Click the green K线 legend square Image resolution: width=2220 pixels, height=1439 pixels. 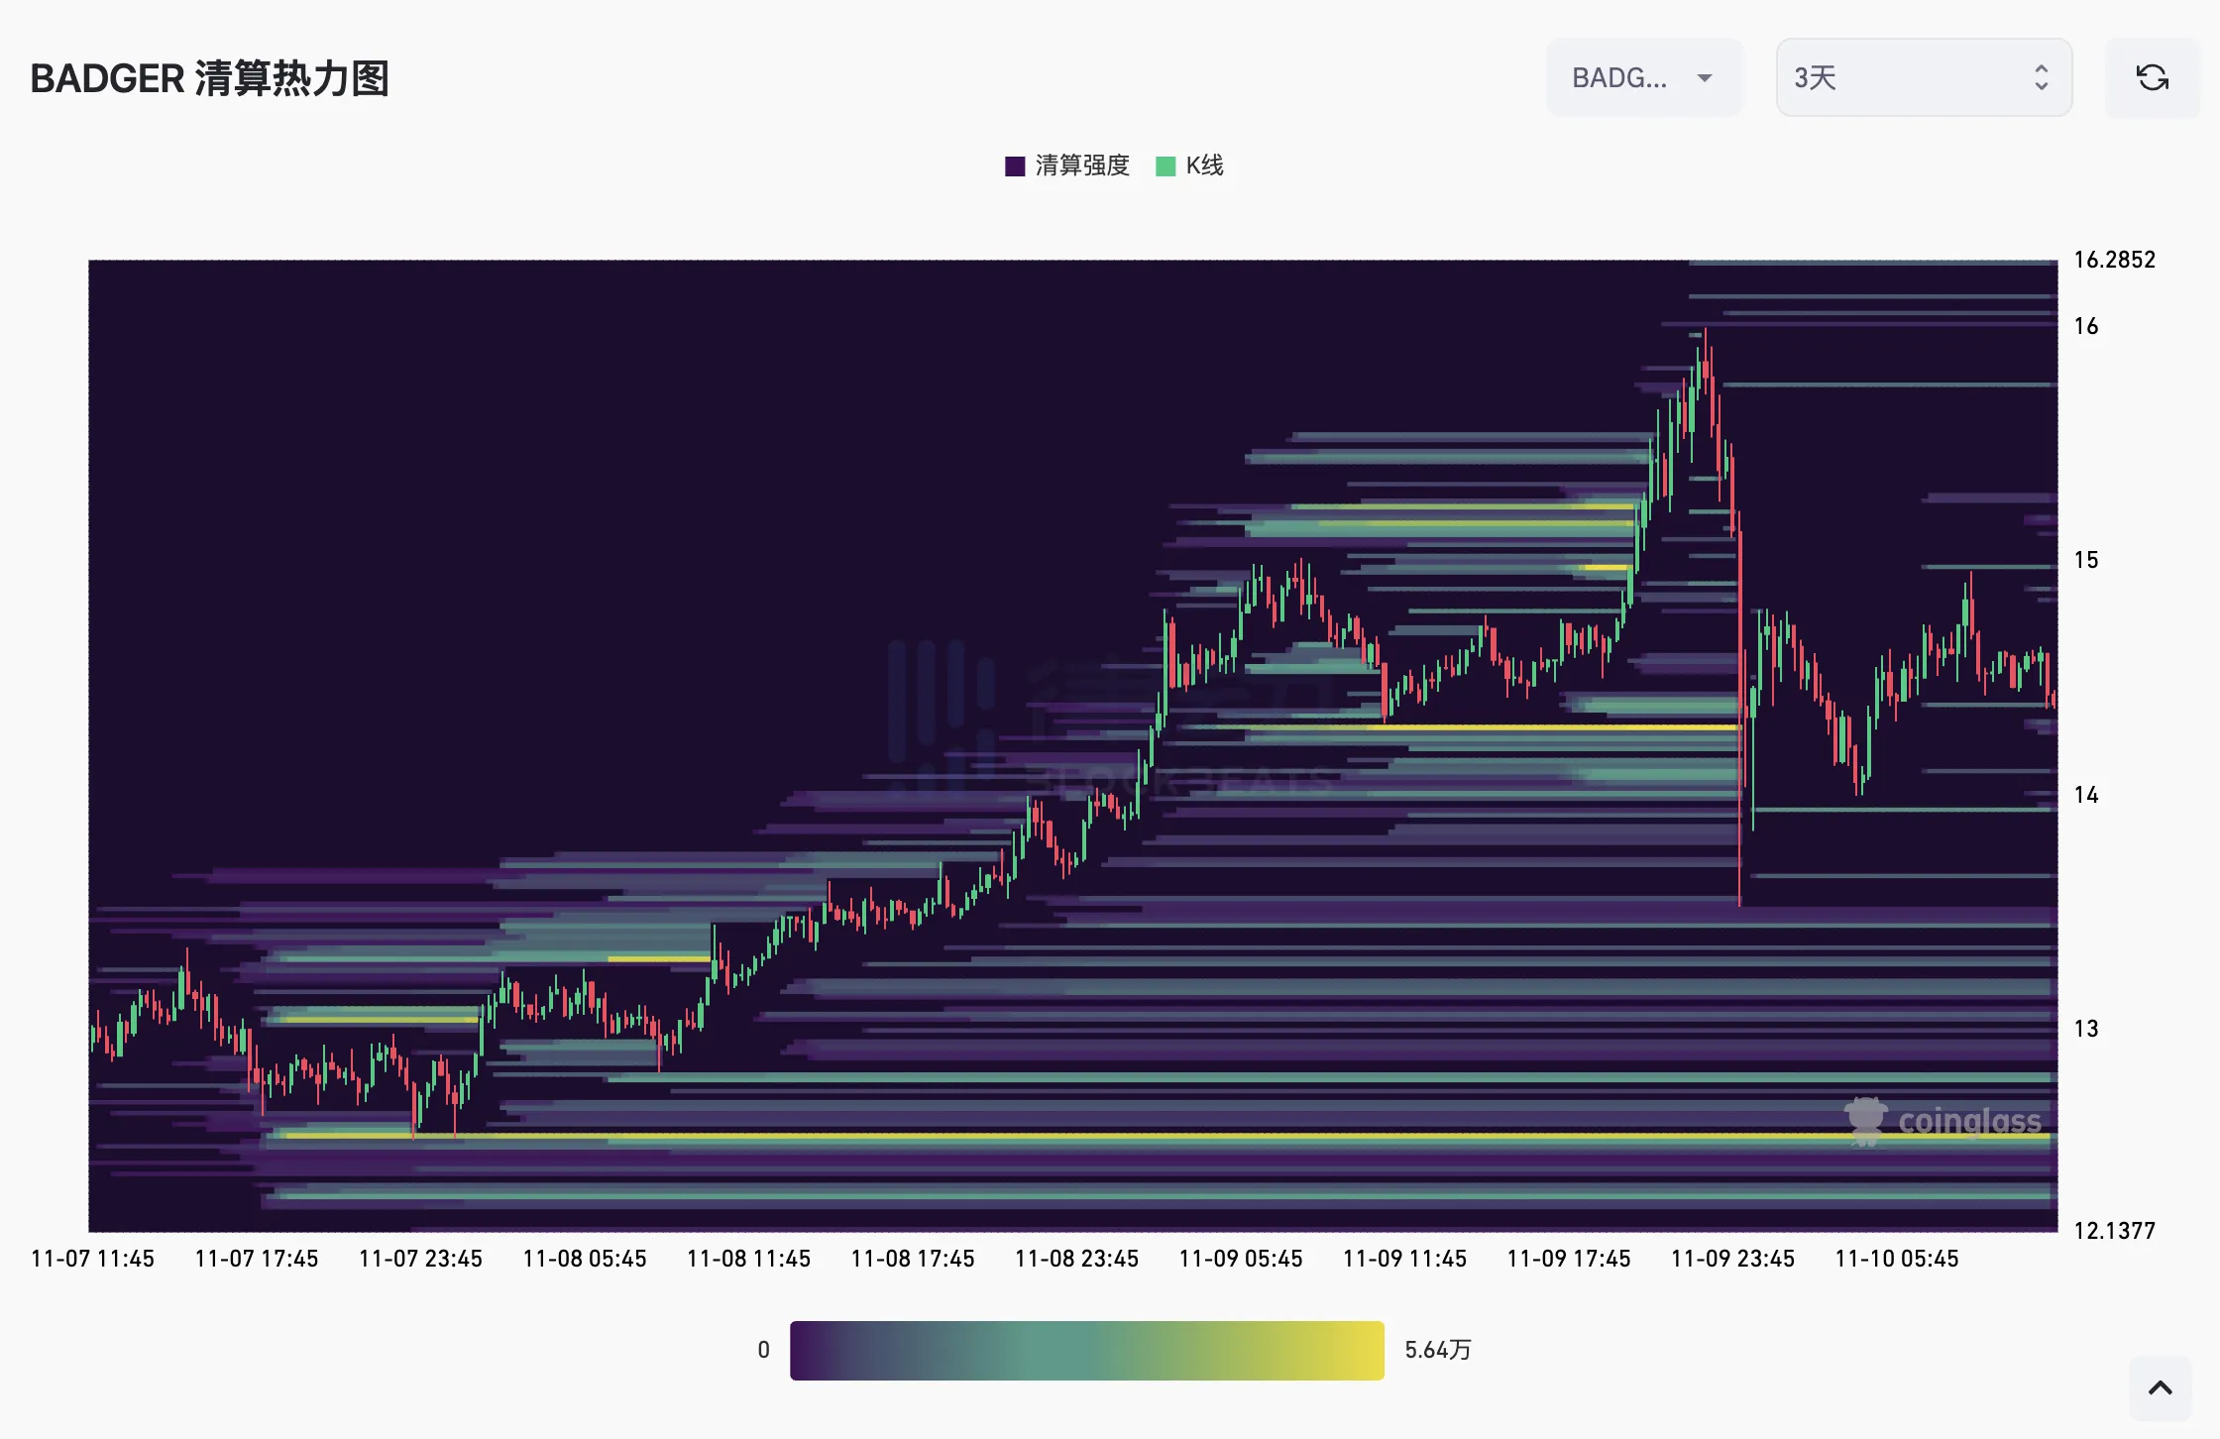tap(1165, 166)
